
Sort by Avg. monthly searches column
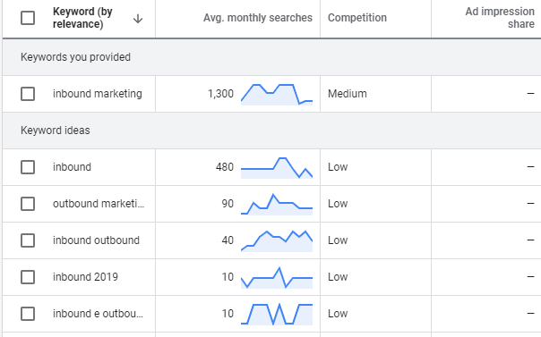click(258, 18)
